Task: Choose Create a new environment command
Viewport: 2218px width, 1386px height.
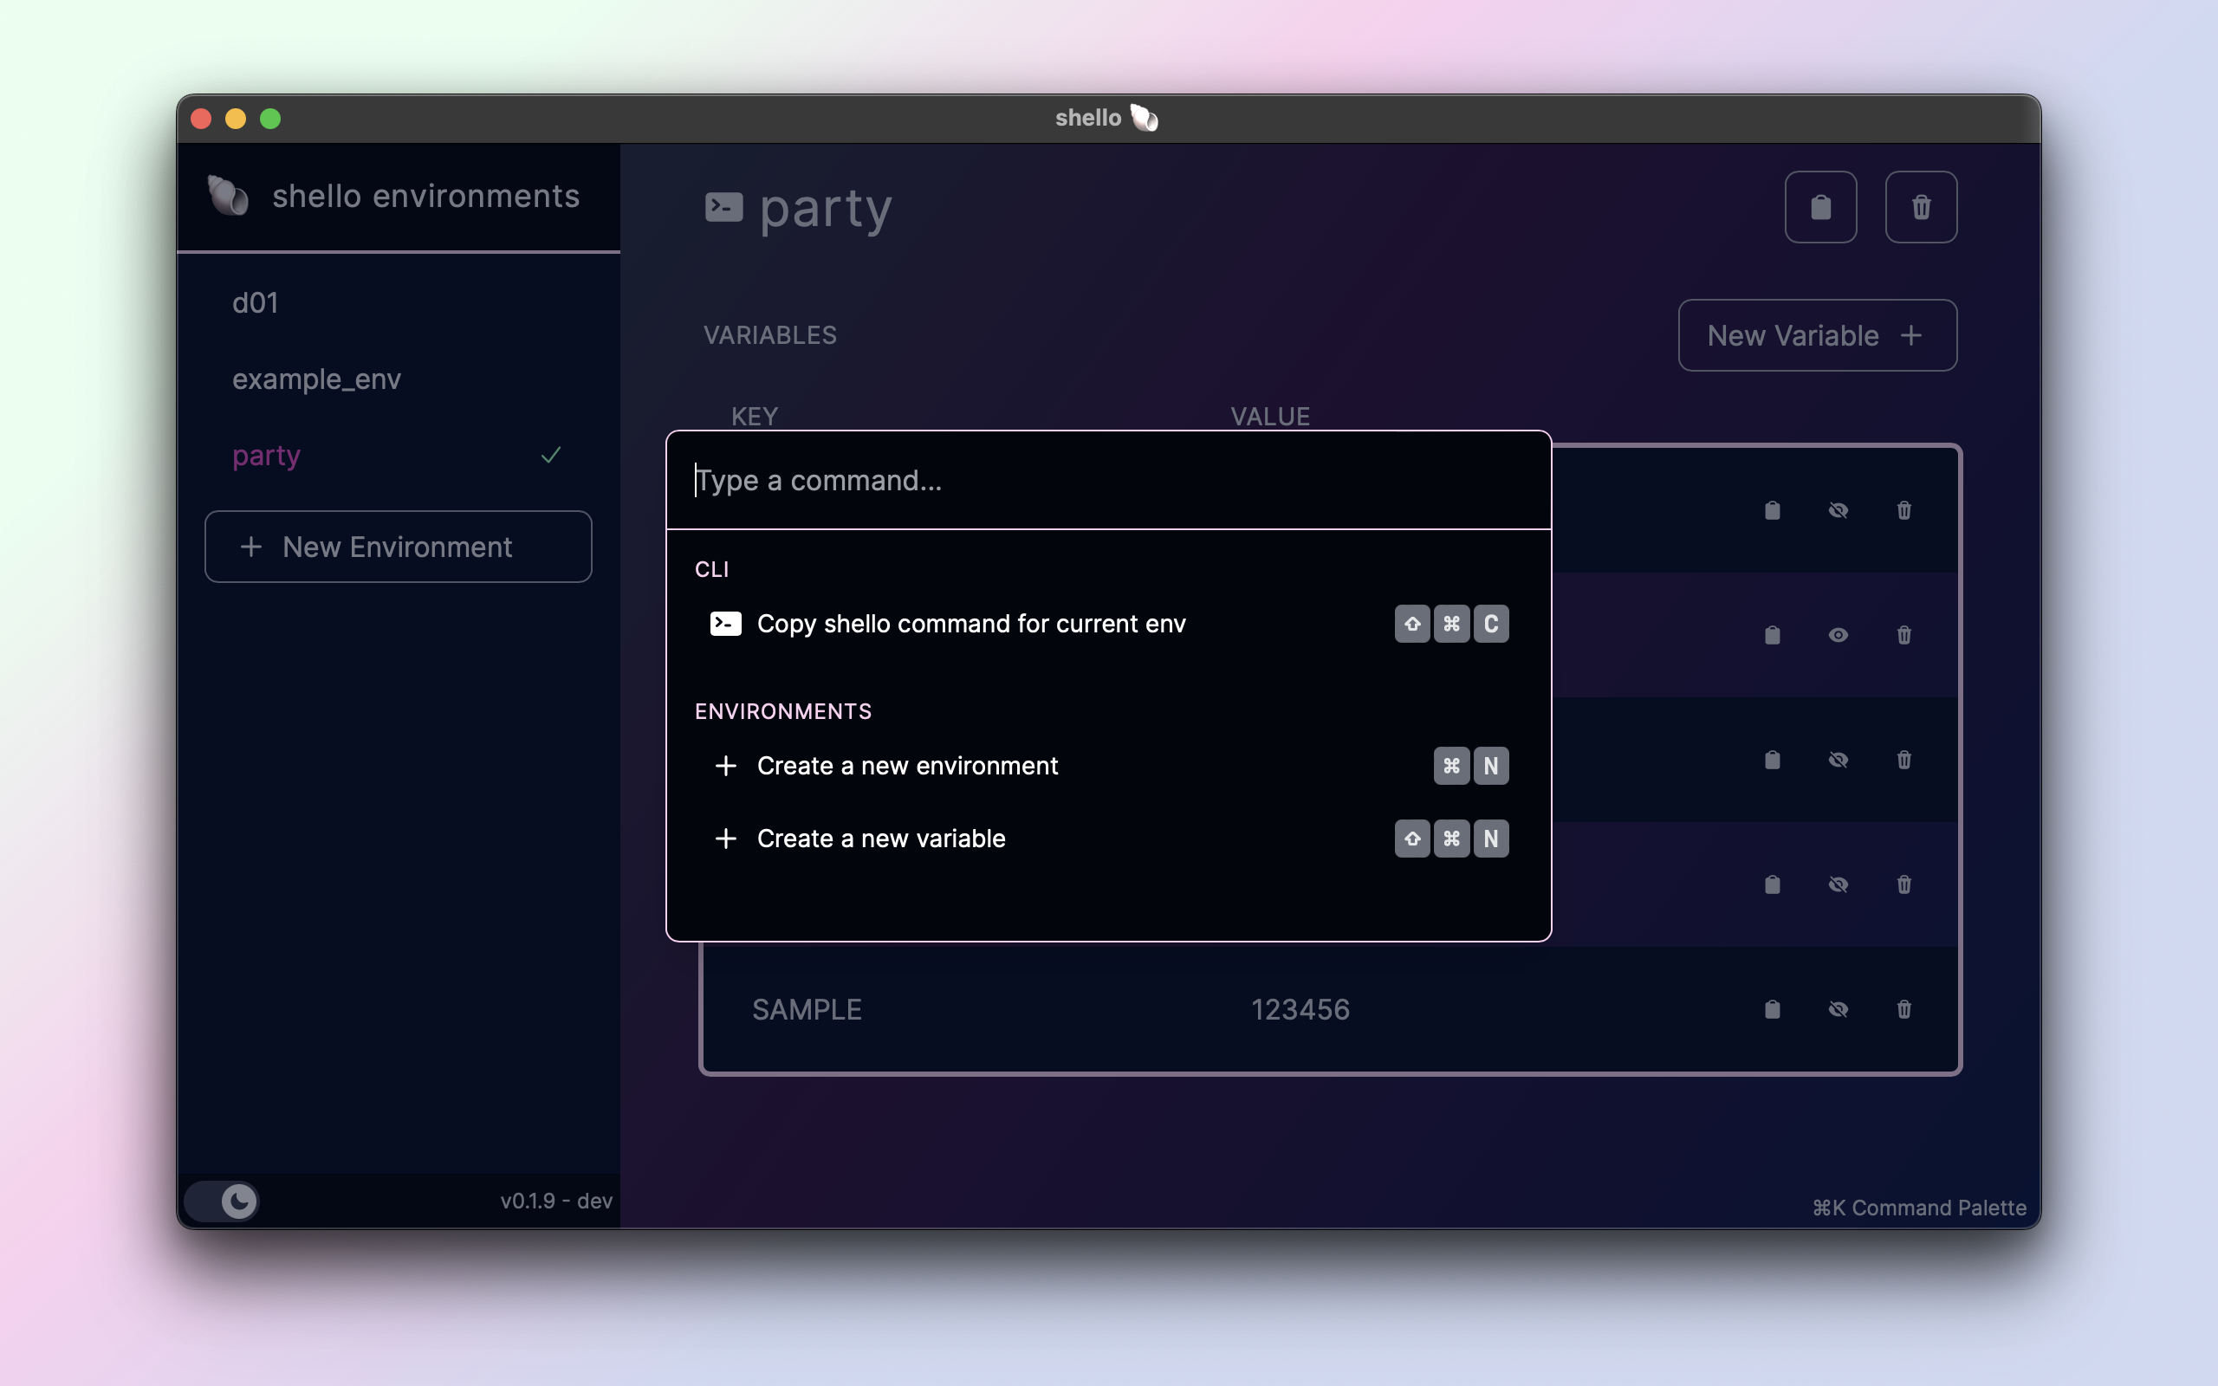Action: (1108, 766)
